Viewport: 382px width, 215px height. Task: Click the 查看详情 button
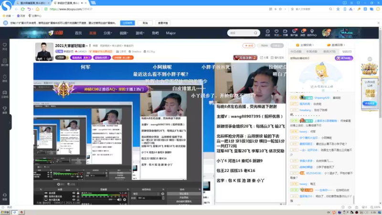coord(163,23)
